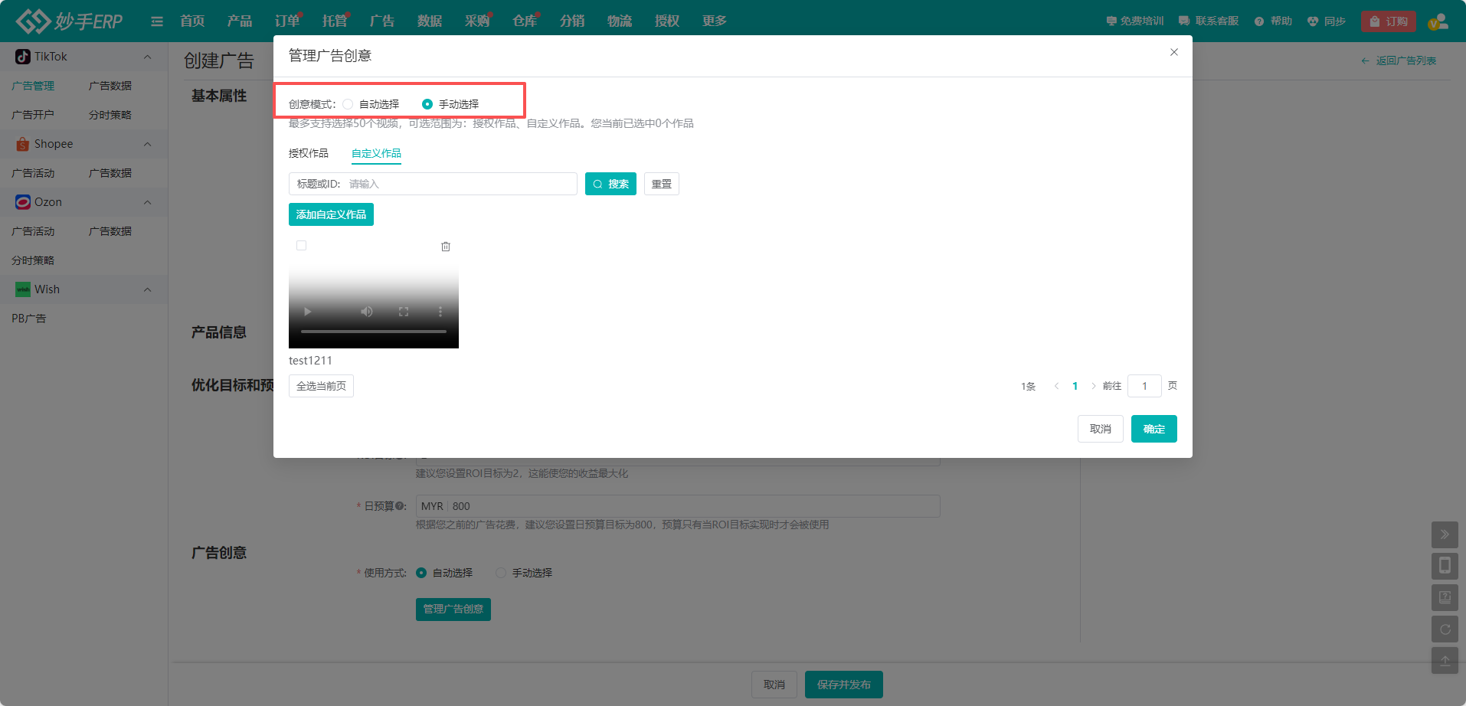
Task: Open the user avatar menu
Action: coord(1438,21)
